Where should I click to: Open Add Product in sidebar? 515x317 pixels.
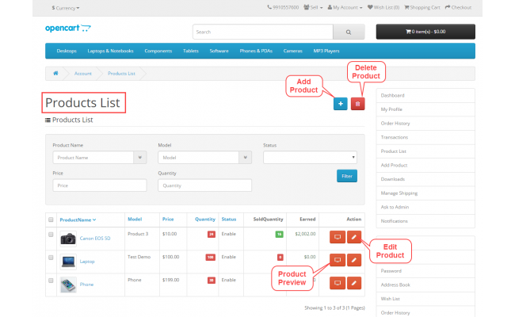tap(425, 165)
